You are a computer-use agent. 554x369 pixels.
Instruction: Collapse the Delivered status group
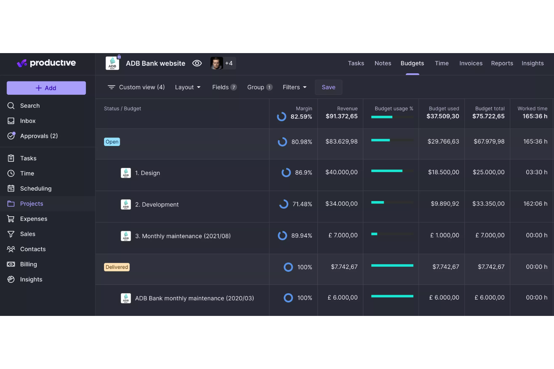117,267
